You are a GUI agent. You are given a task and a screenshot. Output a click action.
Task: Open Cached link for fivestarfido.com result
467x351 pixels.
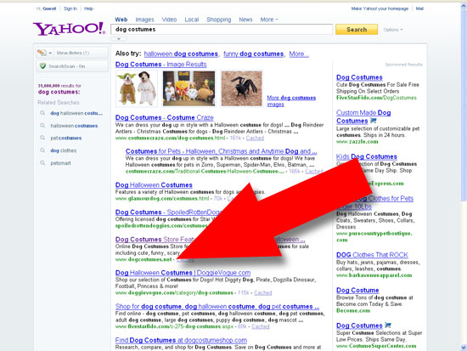point(261,326)
